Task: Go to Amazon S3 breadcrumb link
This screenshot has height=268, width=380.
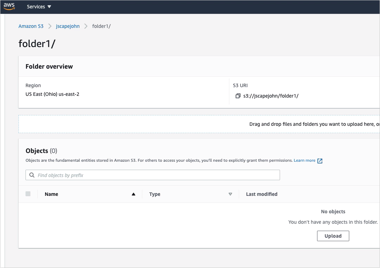Action: pyautogui.click(x=31, y=26)
